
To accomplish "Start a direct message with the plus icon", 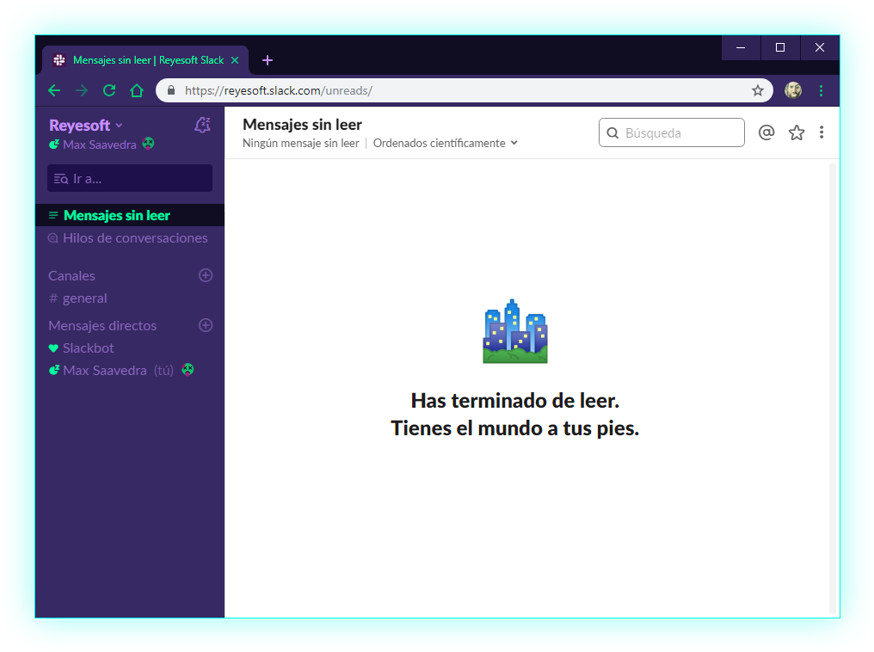I will coord(206,325).
